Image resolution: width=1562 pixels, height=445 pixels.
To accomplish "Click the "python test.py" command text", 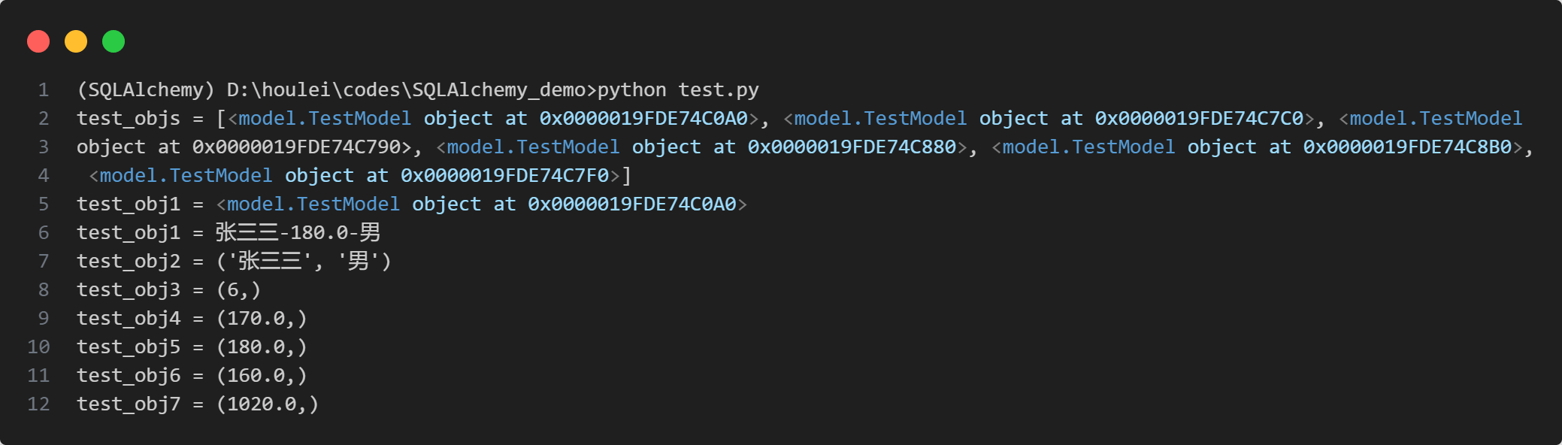I will point(678,90).
